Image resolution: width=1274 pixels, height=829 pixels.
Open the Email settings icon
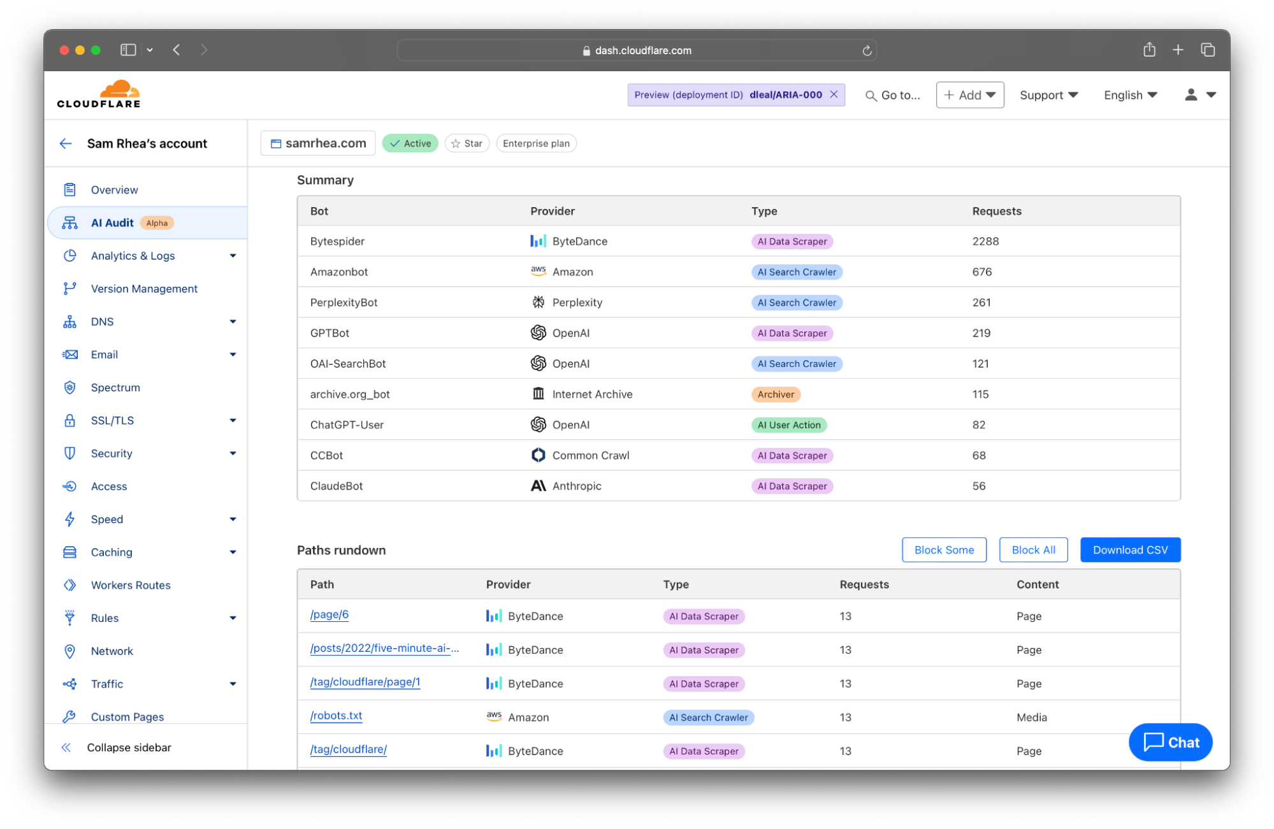tap(70, 354)
